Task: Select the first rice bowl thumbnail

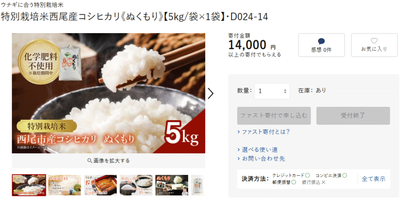Action: point(29,185)
